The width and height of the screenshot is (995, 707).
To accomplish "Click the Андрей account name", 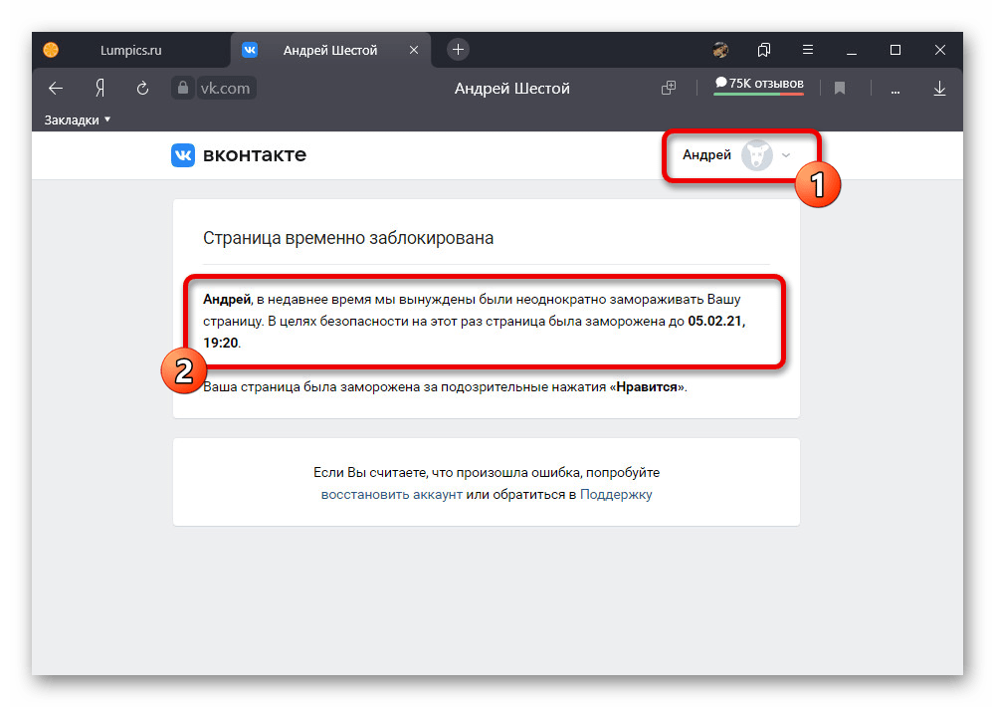I will (706, 155).
